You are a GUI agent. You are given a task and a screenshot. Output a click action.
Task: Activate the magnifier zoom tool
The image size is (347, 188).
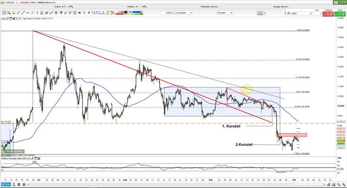click(9, 13)
